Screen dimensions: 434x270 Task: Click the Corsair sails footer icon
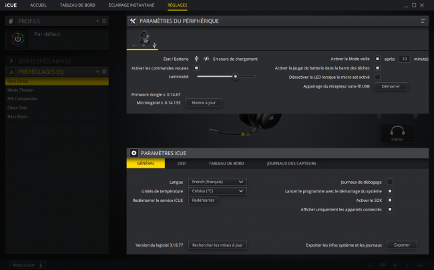420,265
